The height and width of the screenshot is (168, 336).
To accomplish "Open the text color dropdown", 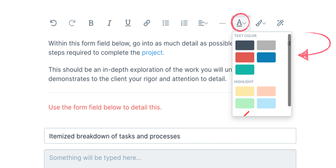I will pyautogui.click(x=241, y=23).
